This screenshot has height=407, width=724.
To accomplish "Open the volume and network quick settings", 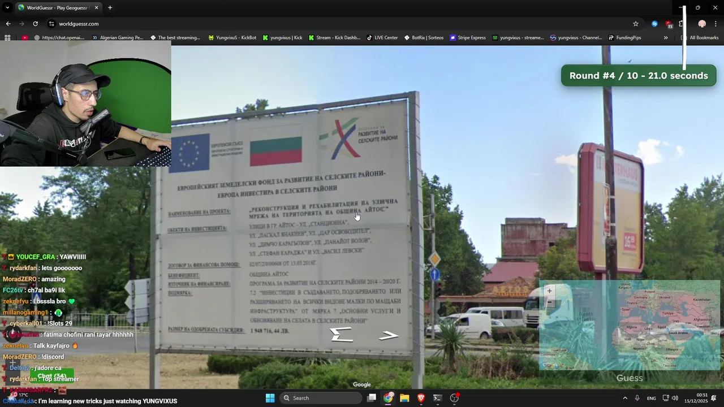I will (670, 398).
